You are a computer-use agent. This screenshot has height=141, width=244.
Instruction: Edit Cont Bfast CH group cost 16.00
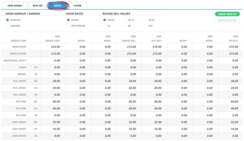tap(53, 129)
